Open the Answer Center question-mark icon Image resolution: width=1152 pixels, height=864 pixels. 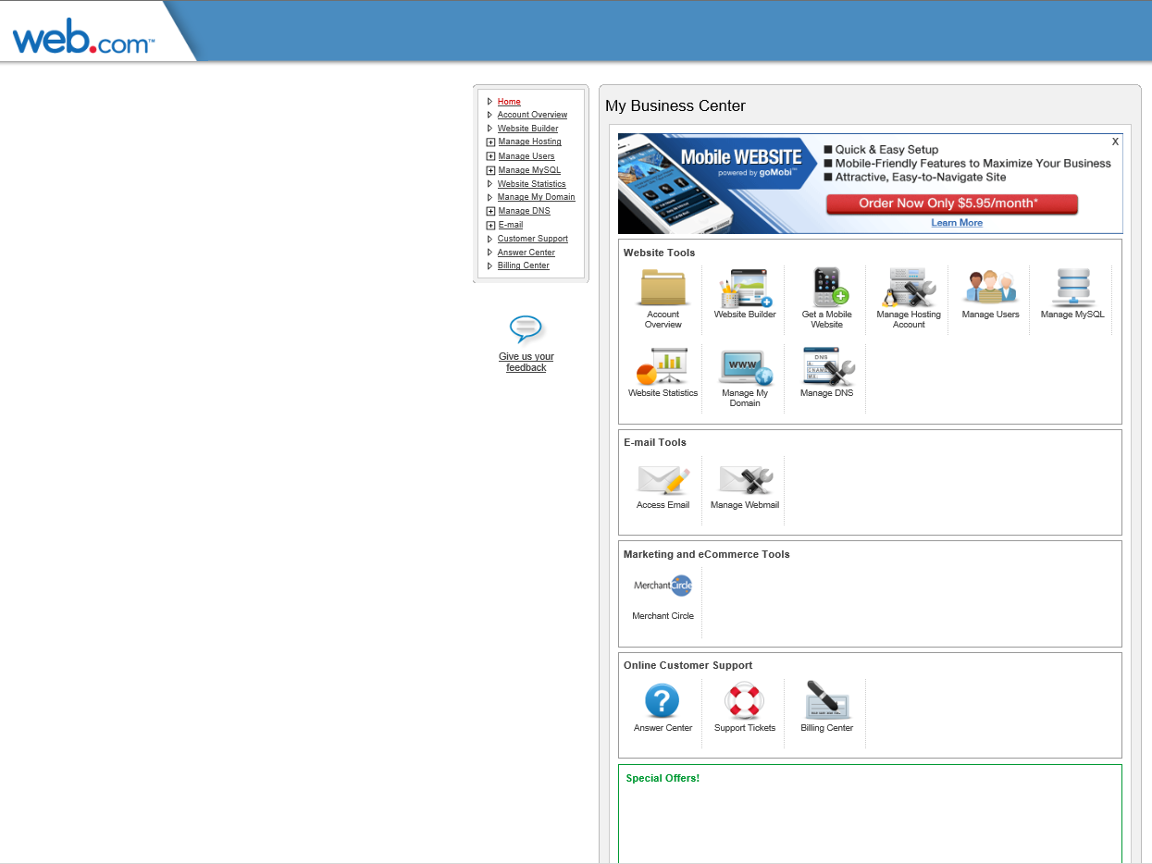pos(663,701)
